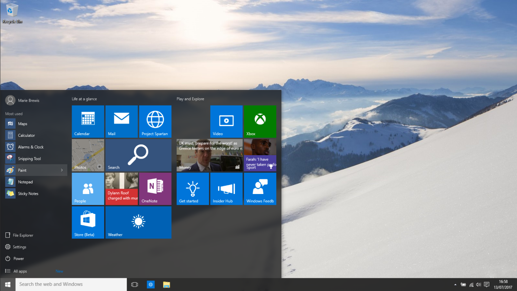Select the Recycle Bin desktop icon
The width and height of the screenshot is (517, 291).
pos(12,13)
